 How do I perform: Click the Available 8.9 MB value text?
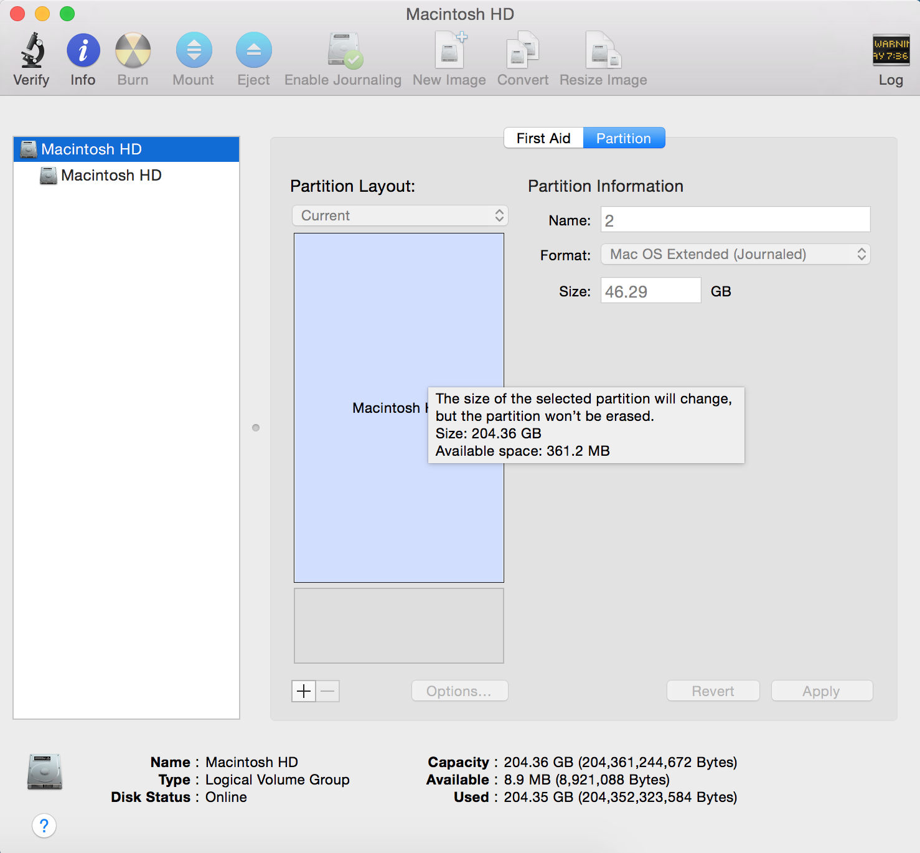pyautogui.click(x=587, y=780)
